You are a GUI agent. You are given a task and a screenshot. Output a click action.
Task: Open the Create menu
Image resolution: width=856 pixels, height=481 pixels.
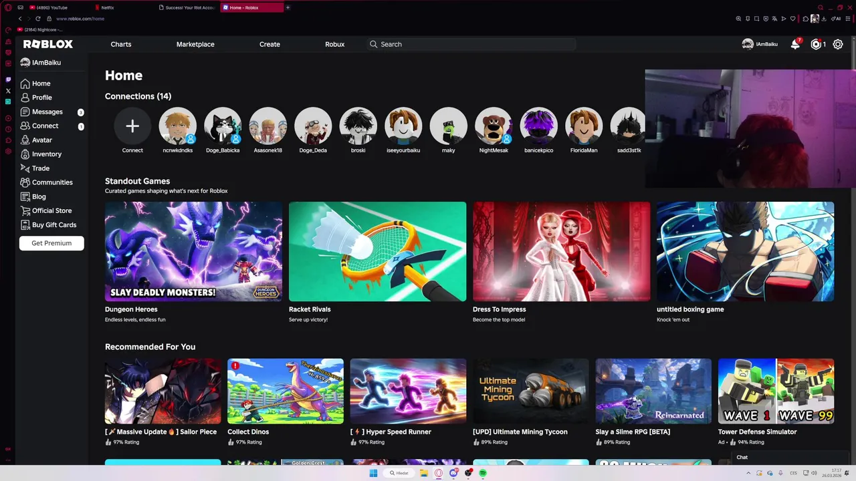(270, 44)
